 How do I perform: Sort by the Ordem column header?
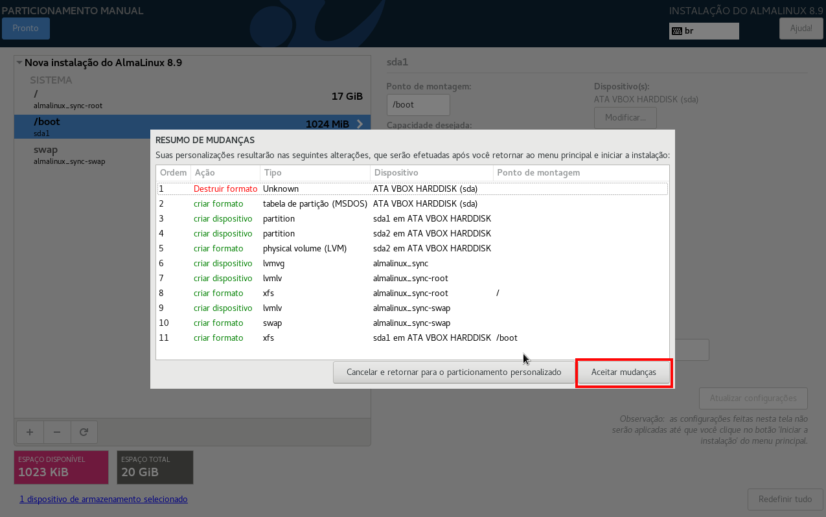coord(173,173)
